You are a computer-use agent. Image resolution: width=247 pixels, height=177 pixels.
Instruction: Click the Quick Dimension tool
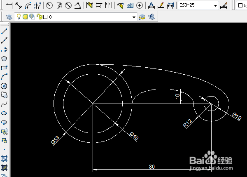[89, 5]
